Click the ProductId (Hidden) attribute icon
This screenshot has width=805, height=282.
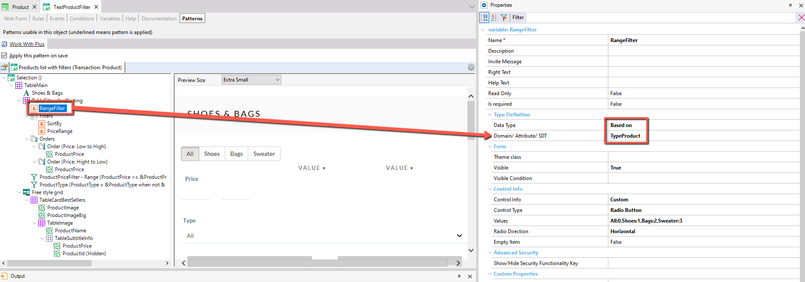pos(57,254)
